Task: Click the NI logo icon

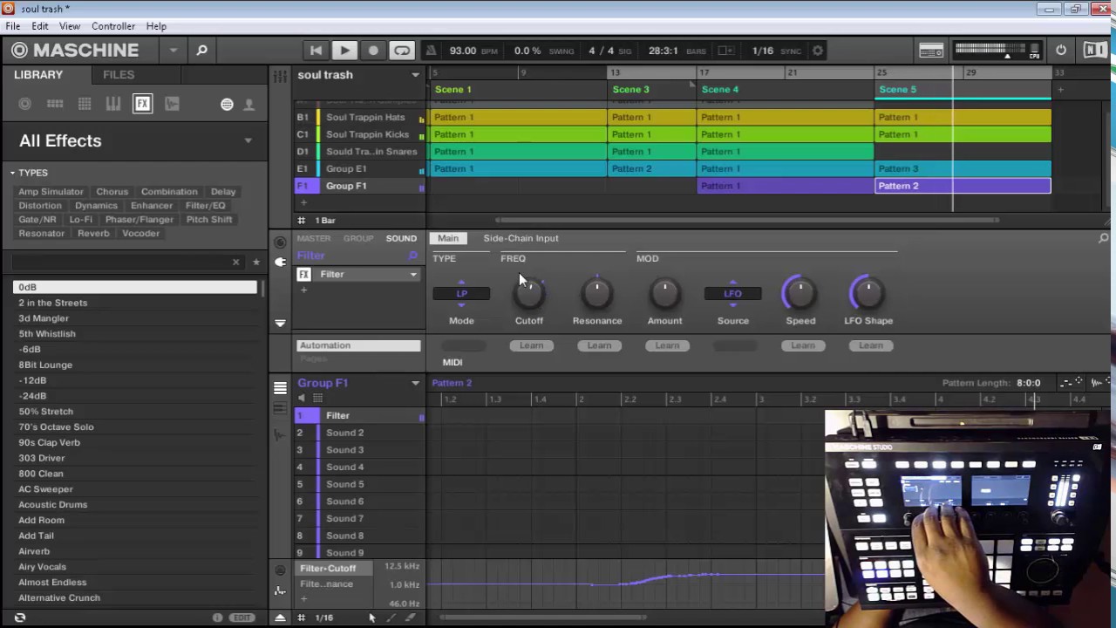Action: [1094, 51]
